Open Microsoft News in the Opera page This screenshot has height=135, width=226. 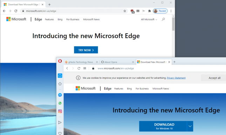pyautogui.click(x=161, y=88)
